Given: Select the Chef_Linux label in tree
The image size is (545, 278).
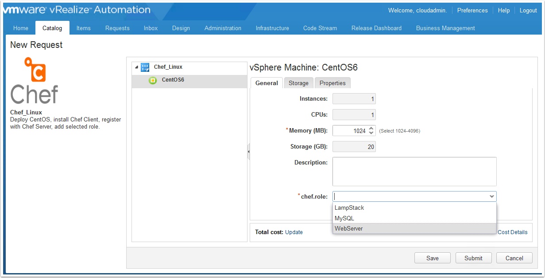Looking at the screenshot, I should click(168, 67).
